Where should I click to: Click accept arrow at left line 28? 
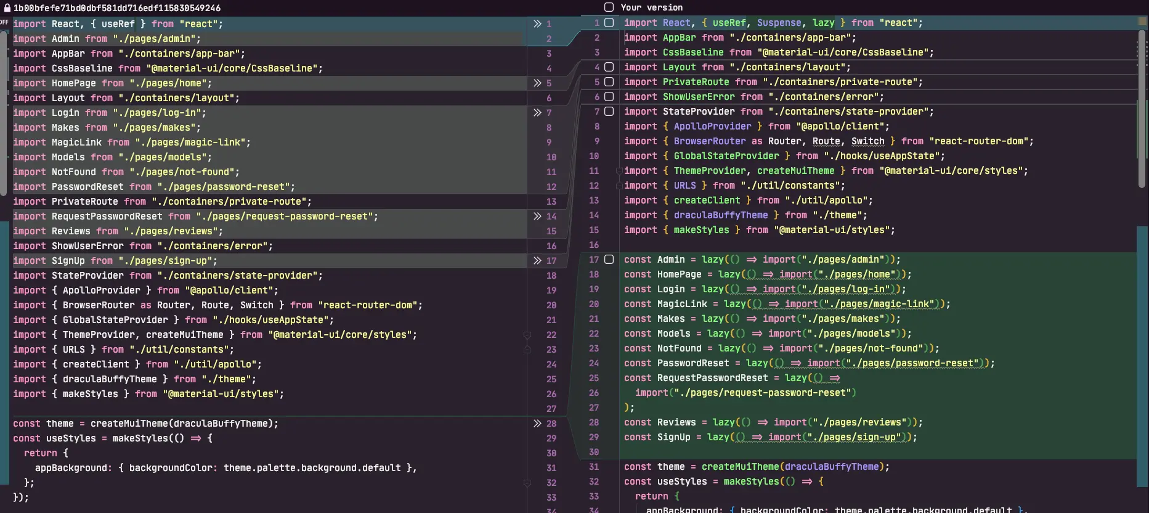tap(537, 424)
